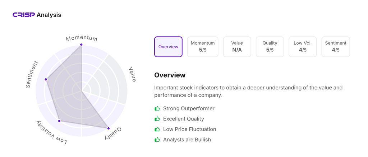Click the CRISP logo
The width and height of the screenshot is (368, 157).
(x=24, y=15)
